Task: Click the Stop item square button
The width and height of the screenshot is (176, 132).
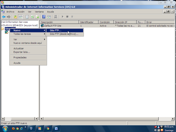Action: 67,17
